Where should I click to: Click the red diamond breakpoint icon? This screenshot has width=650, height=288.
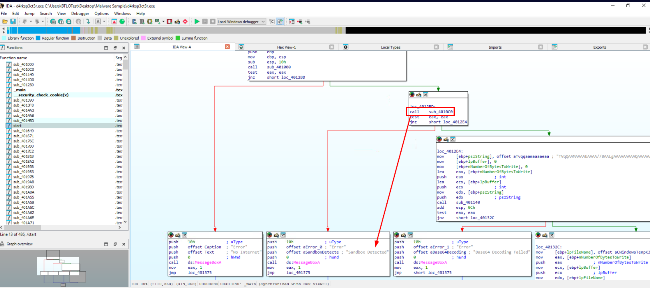pyautogui.click(x=185, y=22)
